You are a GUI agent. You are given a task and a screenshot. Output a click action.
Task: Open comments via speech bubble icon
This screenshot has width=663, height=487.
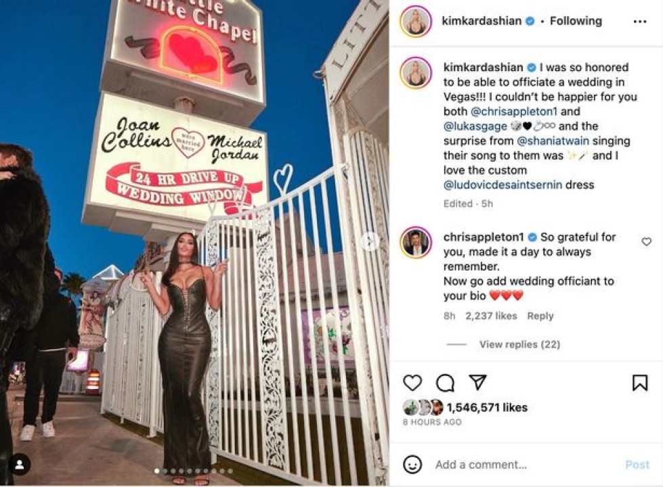445,383
